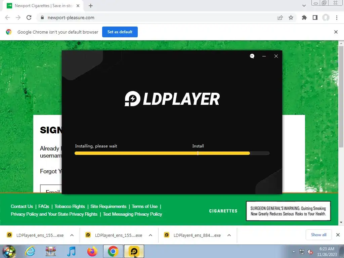Close the LDPlayer installer window

276,56
